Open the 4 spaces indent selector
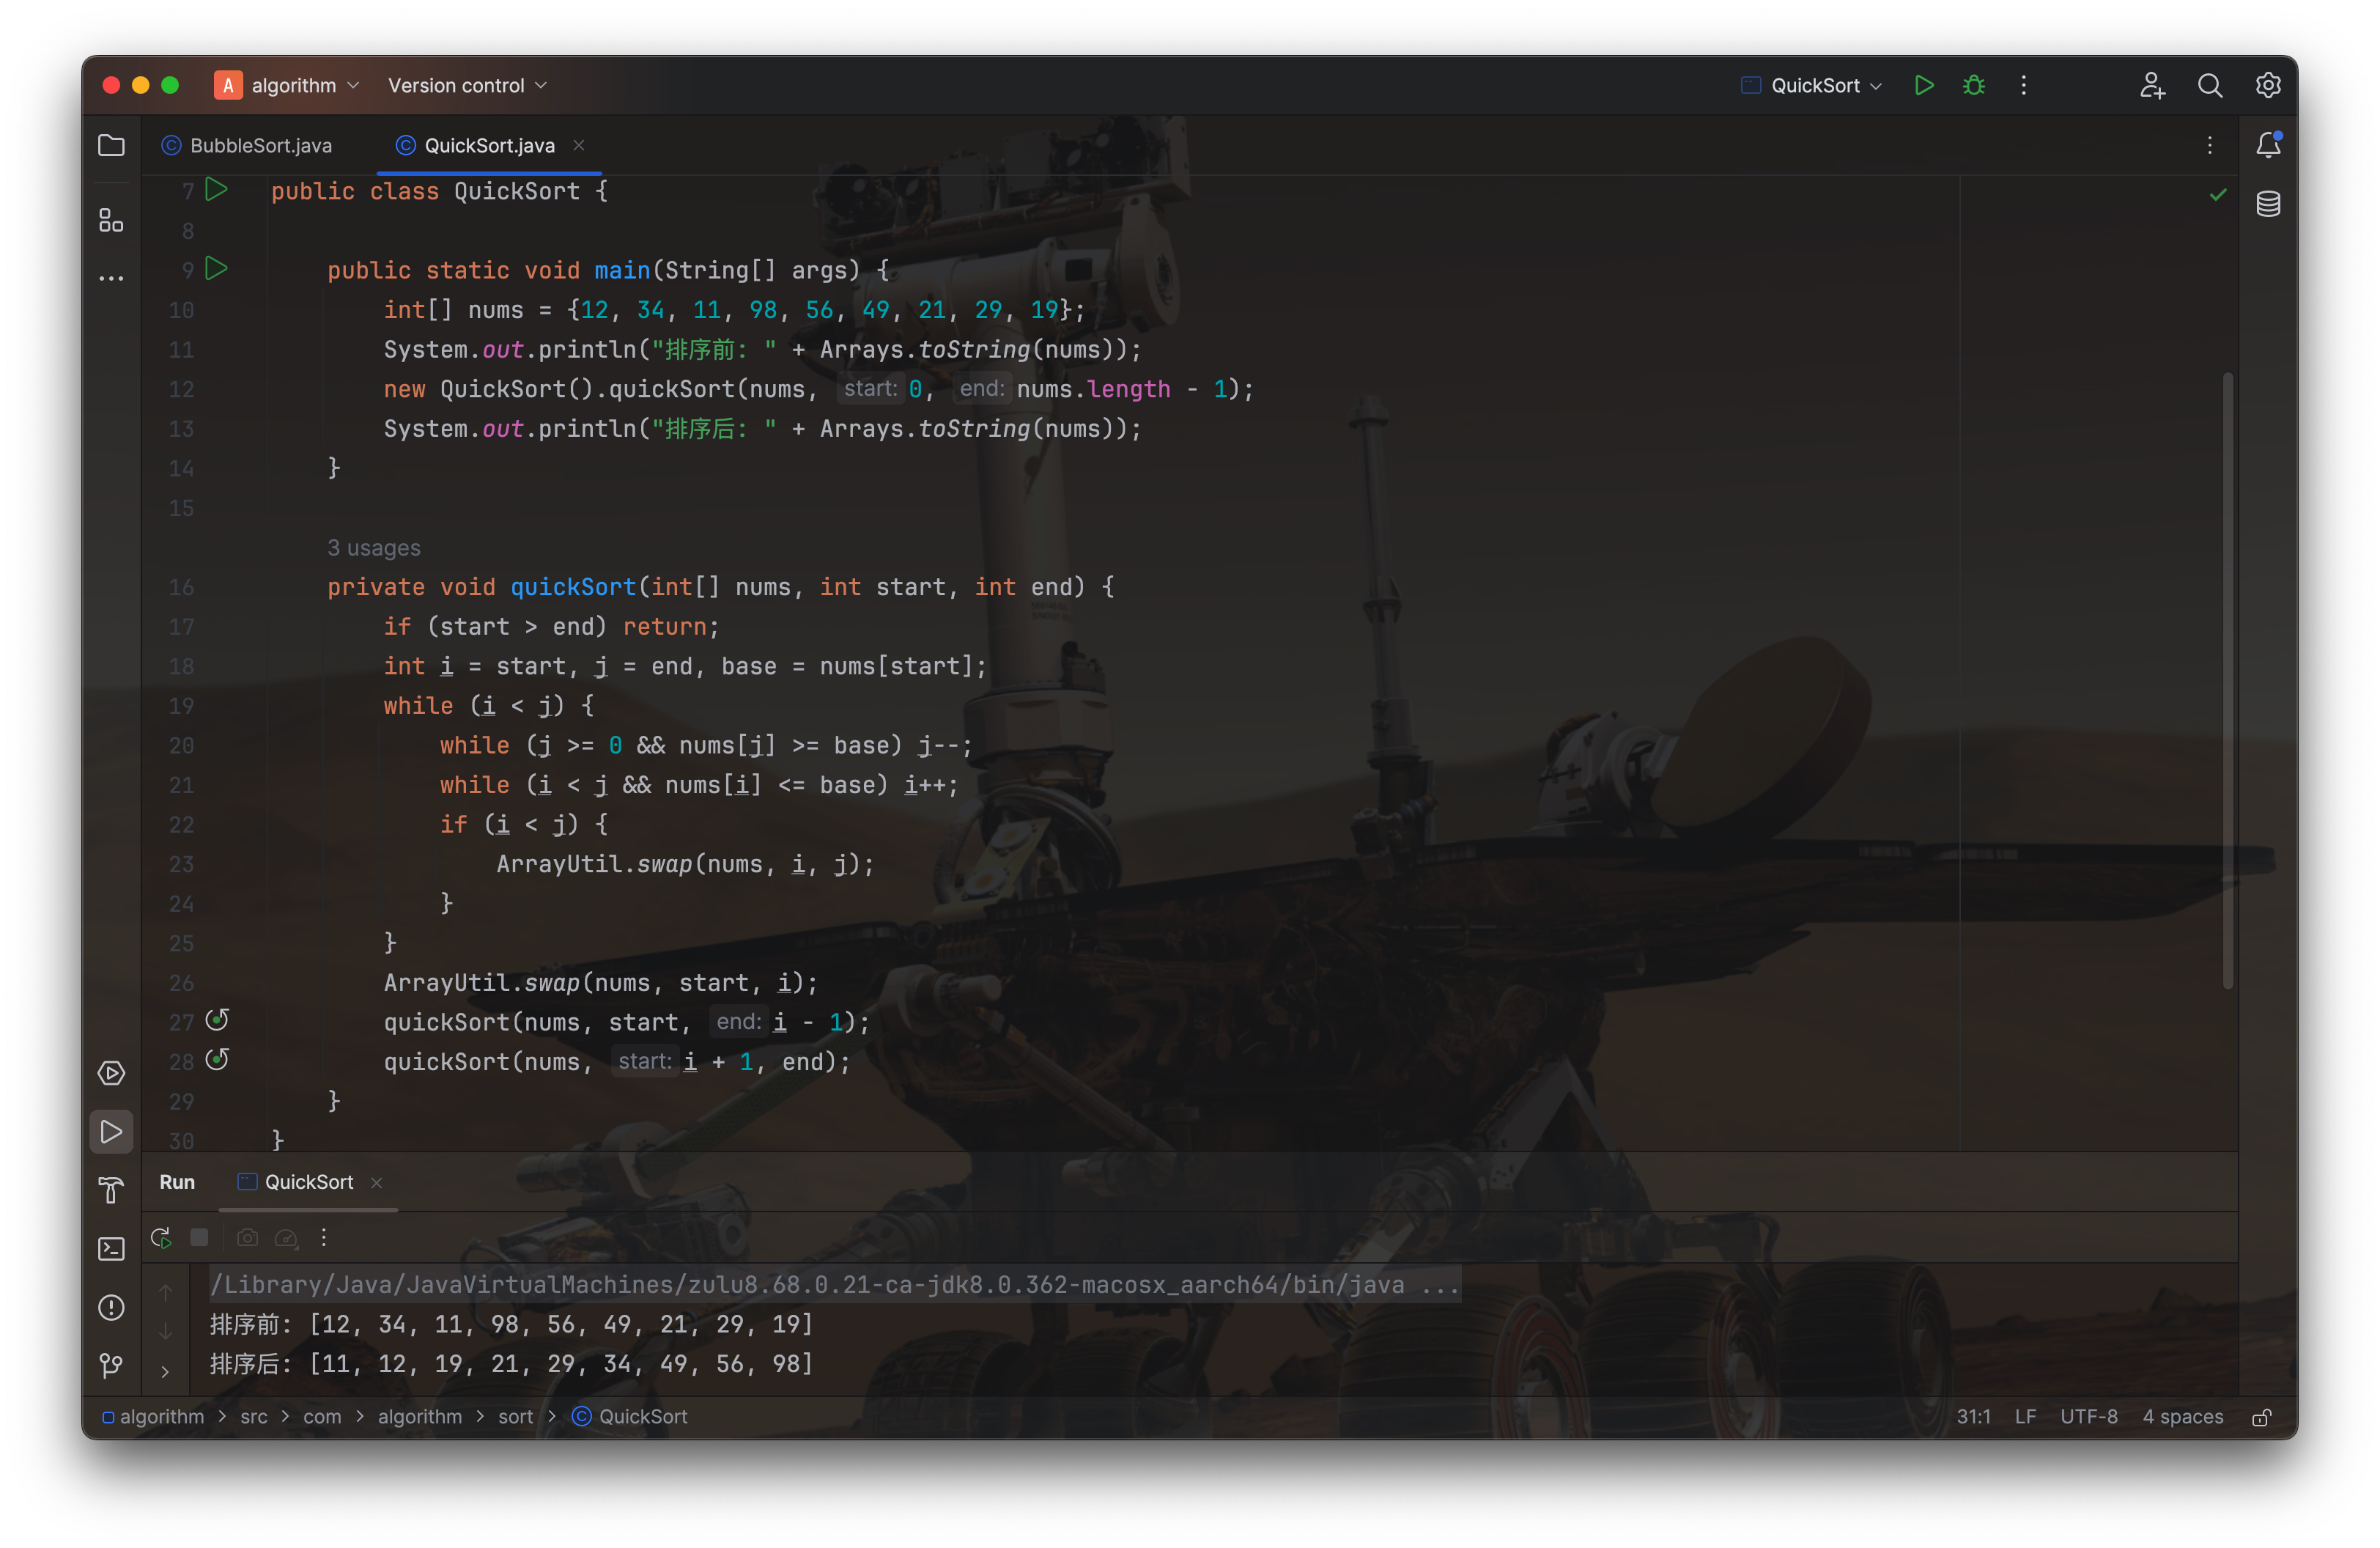 click(x=2182, y=1417)
